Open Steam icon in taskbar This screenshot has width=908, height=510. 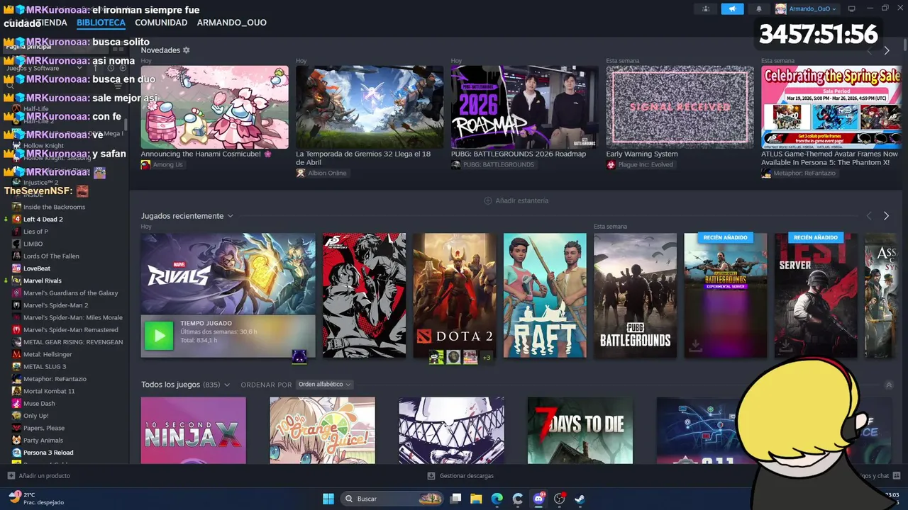click(580, 499)
